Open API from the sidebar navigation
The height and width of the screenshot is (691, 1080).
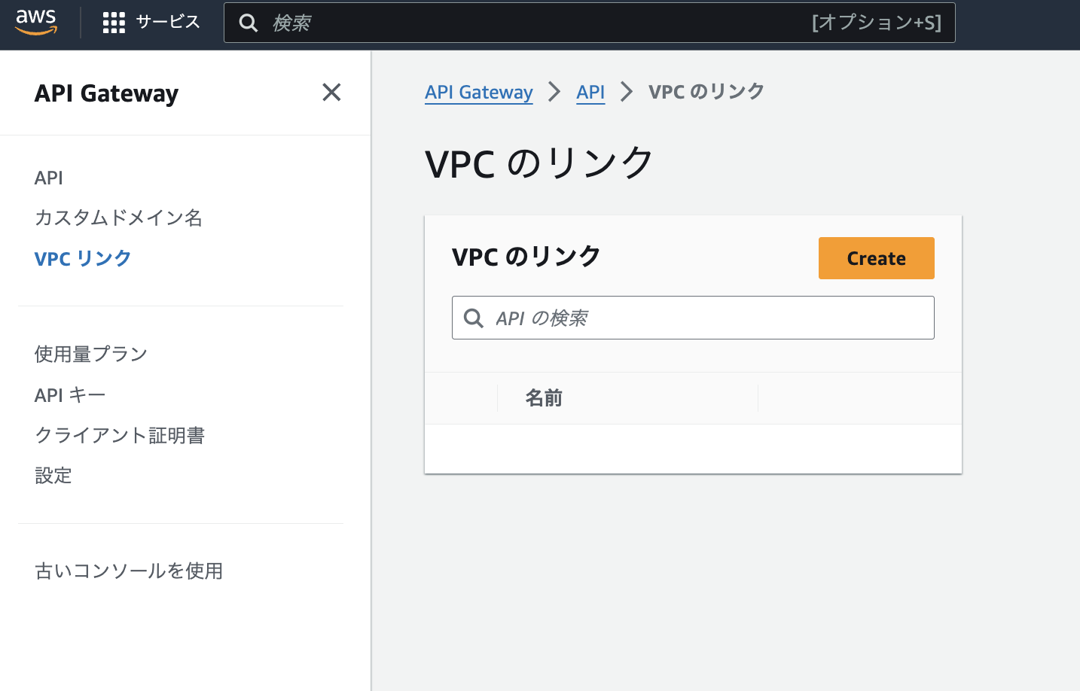click(x=48, y=178)
